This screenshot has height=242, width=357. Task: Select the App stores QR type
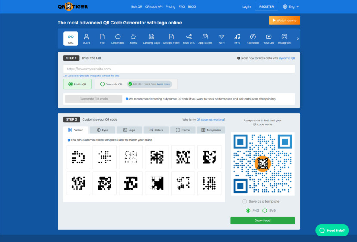205,39
